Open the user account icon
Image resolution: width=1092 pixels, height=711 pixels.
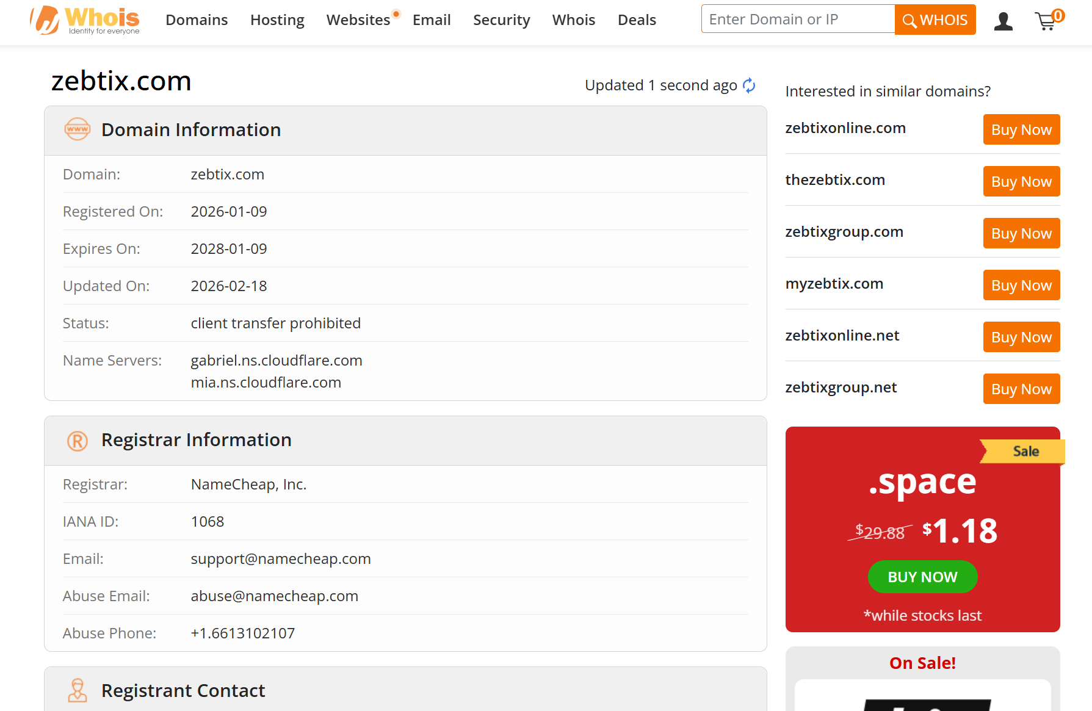pyautogui.click(x=1003, y=21)
